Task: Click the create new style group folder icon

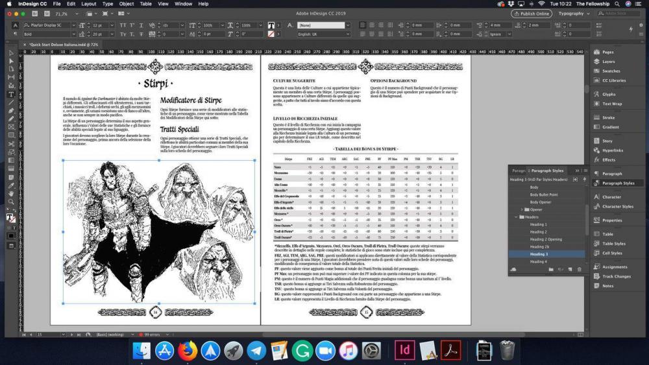Action: pos(550,269)
